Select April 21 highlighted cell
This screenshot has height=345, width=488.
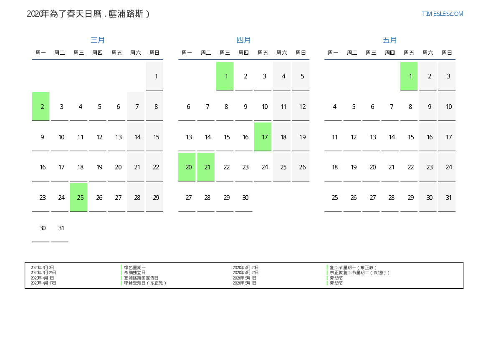click(x=206, y=167)
